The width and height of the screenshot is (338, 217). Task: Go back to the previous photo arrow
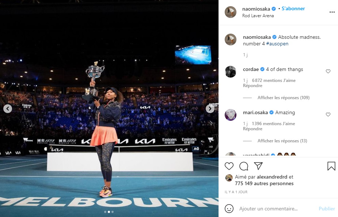click(8, 109)
